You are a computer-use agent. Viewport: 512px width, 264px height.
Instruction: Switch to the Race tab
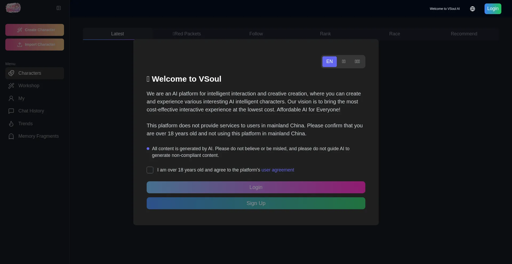[395, 34]
